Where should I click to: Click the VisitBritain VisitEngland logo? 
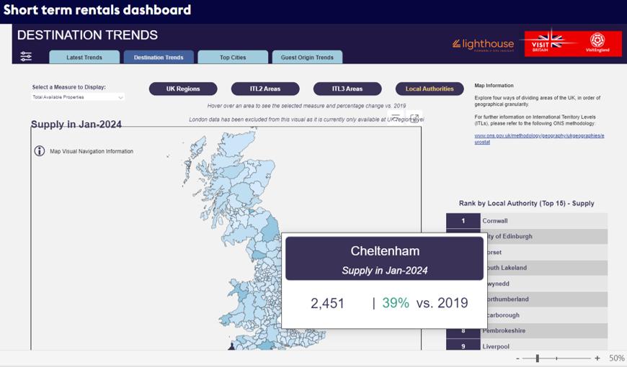click(572, 42)
